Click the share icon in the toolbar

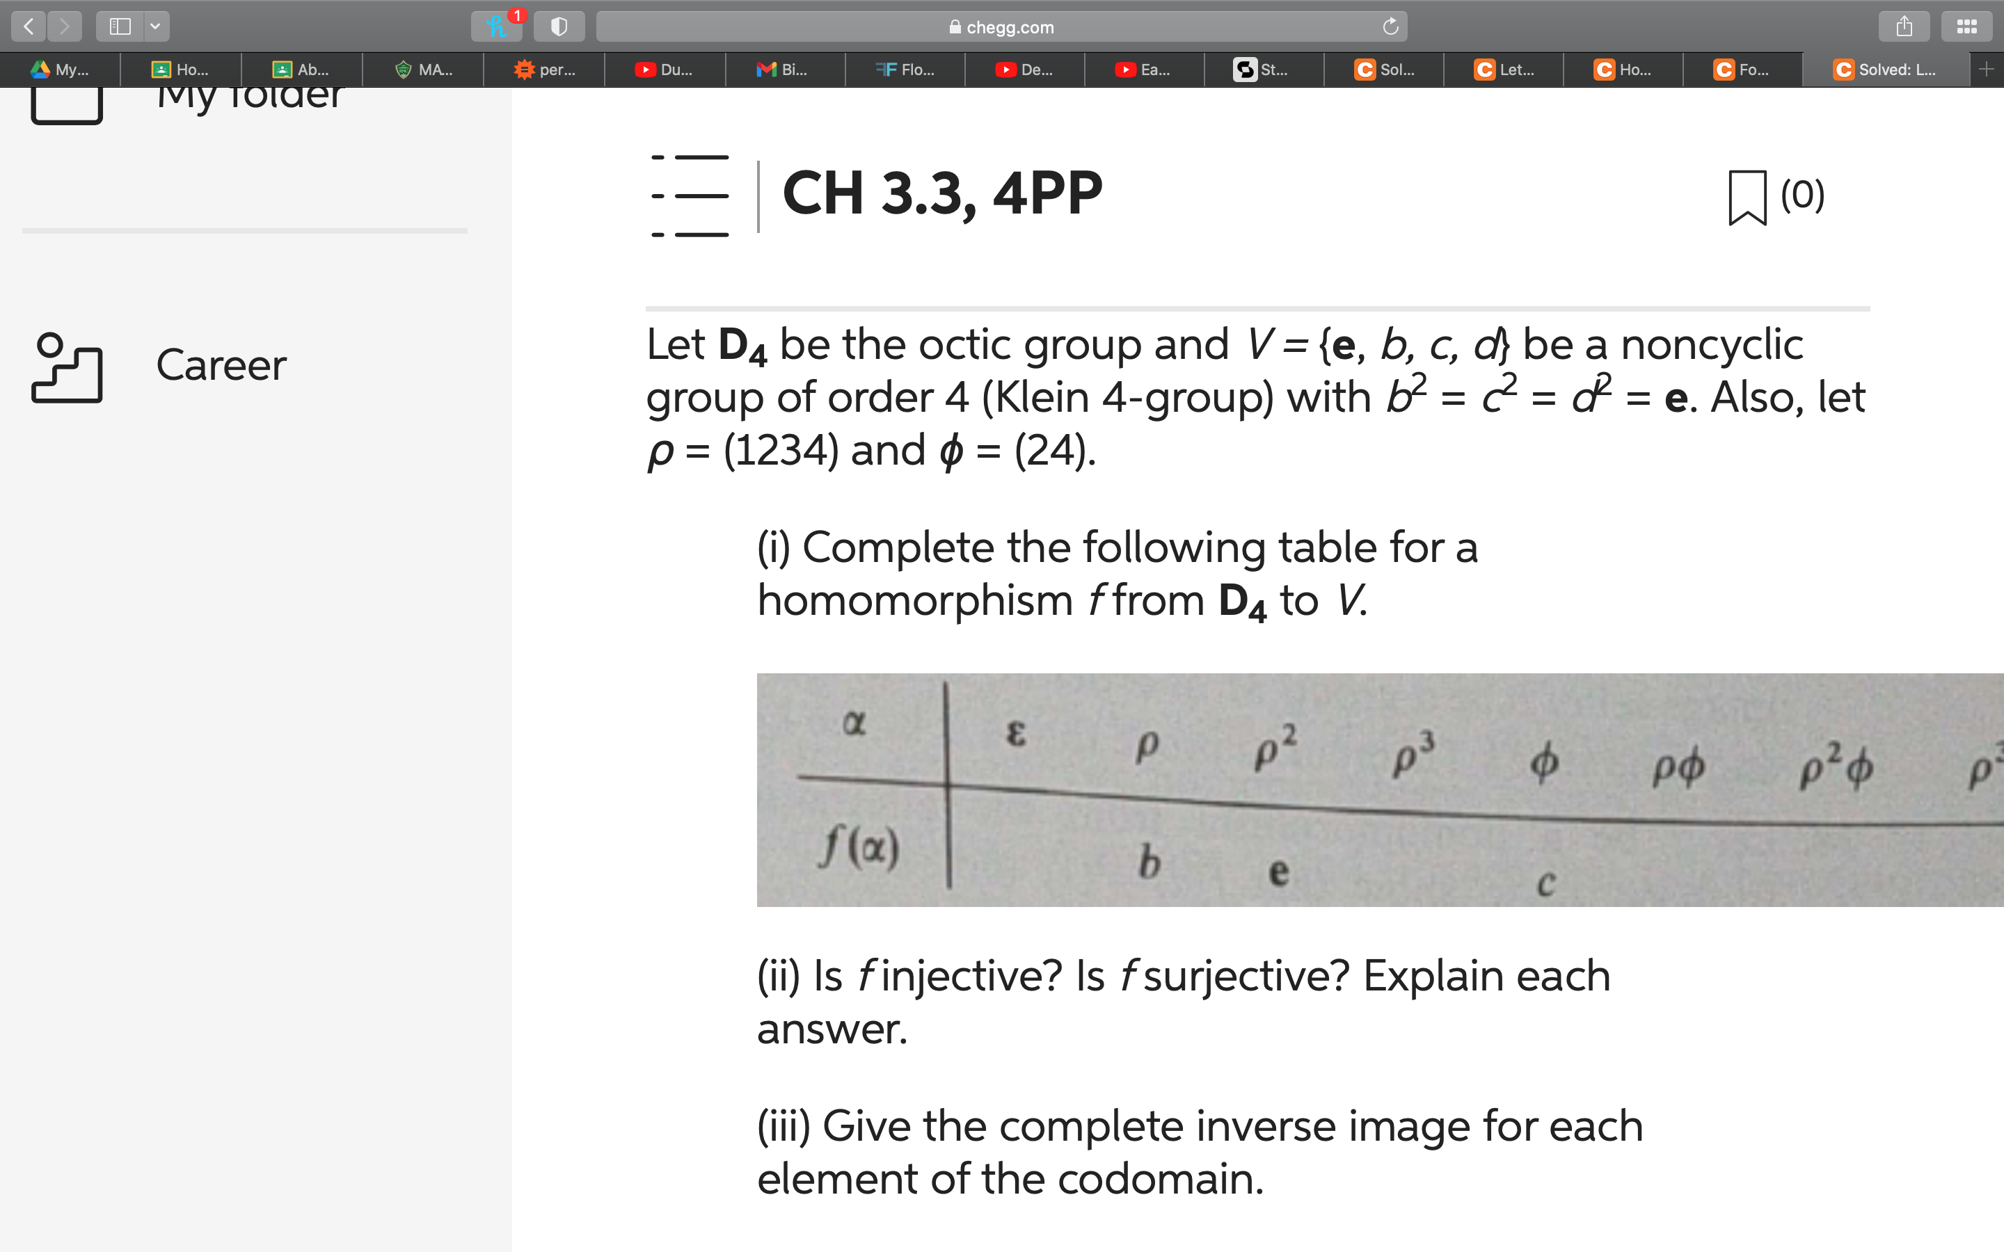(x=1904, y=26)
